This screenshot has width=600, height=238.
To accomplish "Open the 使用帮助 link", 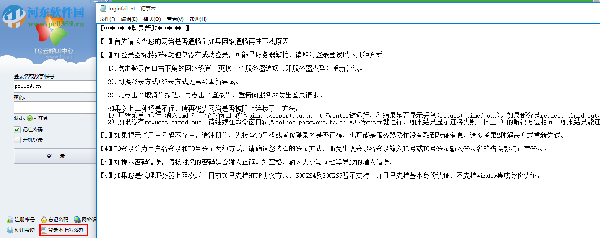I will point(25,230).
